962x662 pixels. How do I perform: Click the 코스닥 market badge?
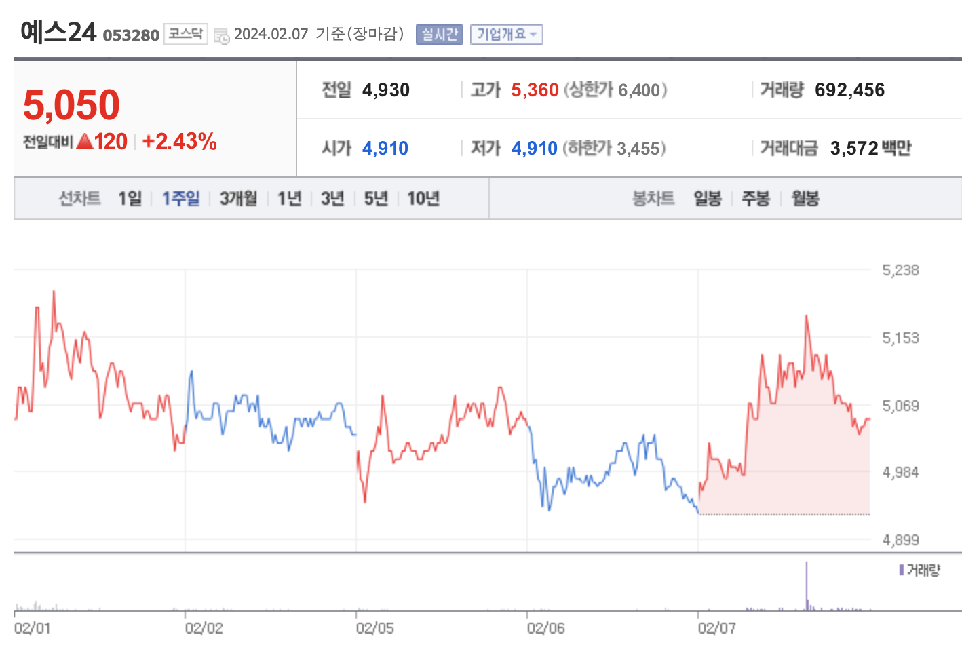185,34
